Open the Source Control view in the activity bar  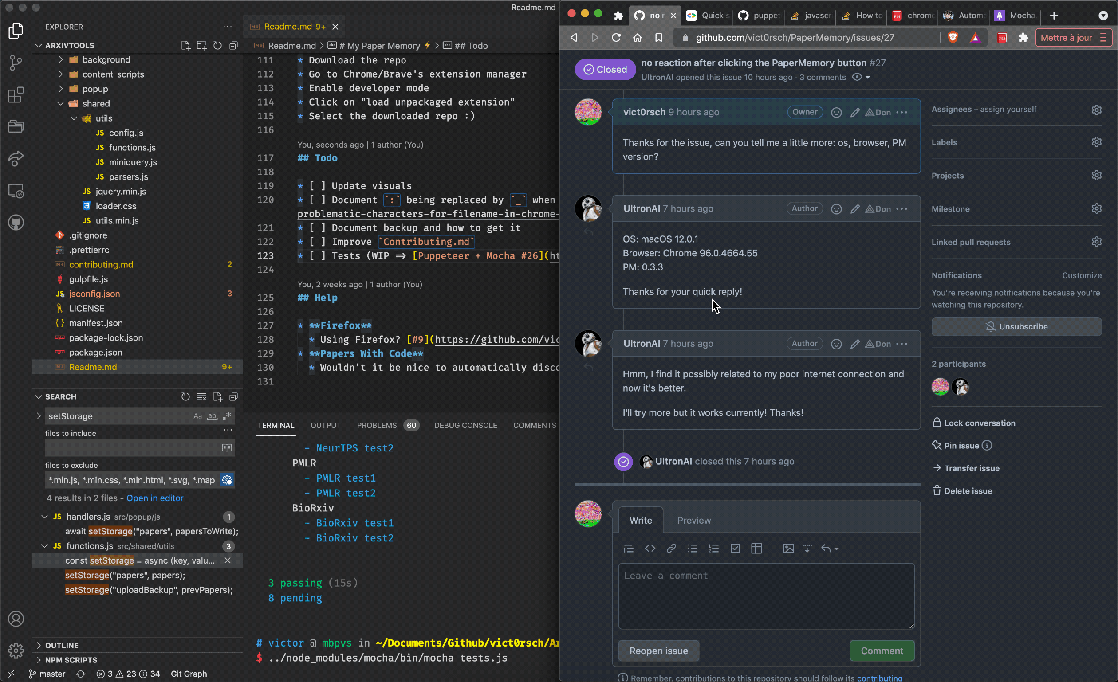click(x=16, y=63)
